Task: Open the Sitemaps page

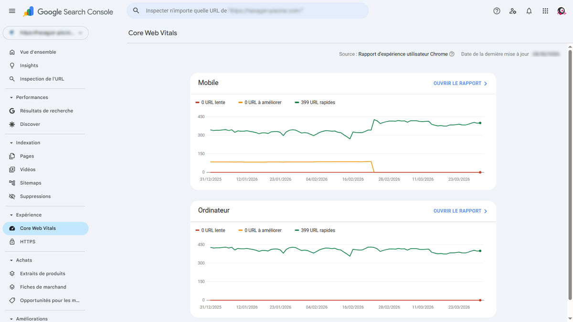Action: (x=31, y=183)
